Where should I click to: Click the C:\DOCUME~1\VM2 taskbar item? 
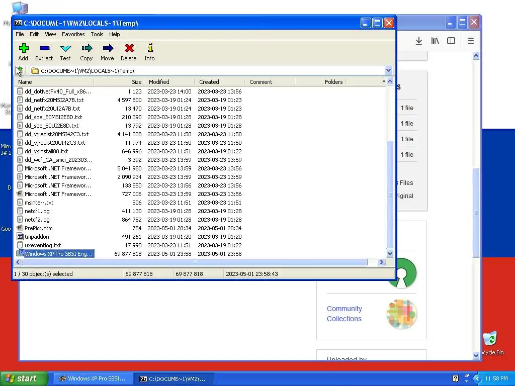174,378
